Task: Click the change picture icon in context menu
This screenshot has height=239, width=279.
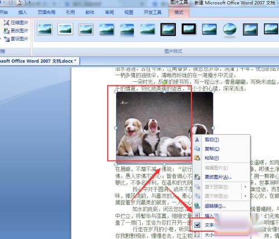Action: pos(197,177)
